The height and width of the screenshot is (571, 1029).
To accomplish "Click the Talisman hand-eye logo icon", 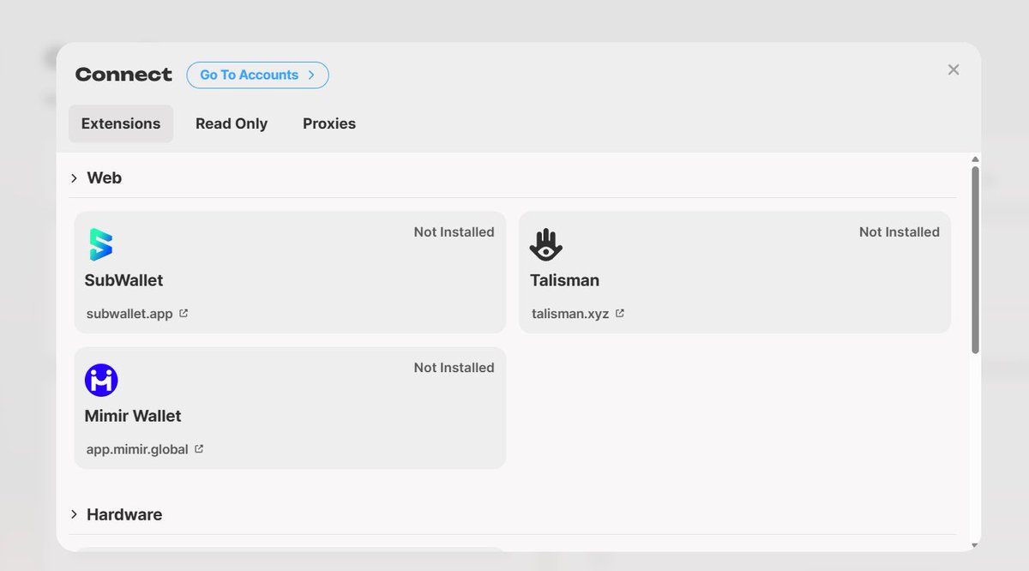I will pyautogui.click(x=546, y=245).
